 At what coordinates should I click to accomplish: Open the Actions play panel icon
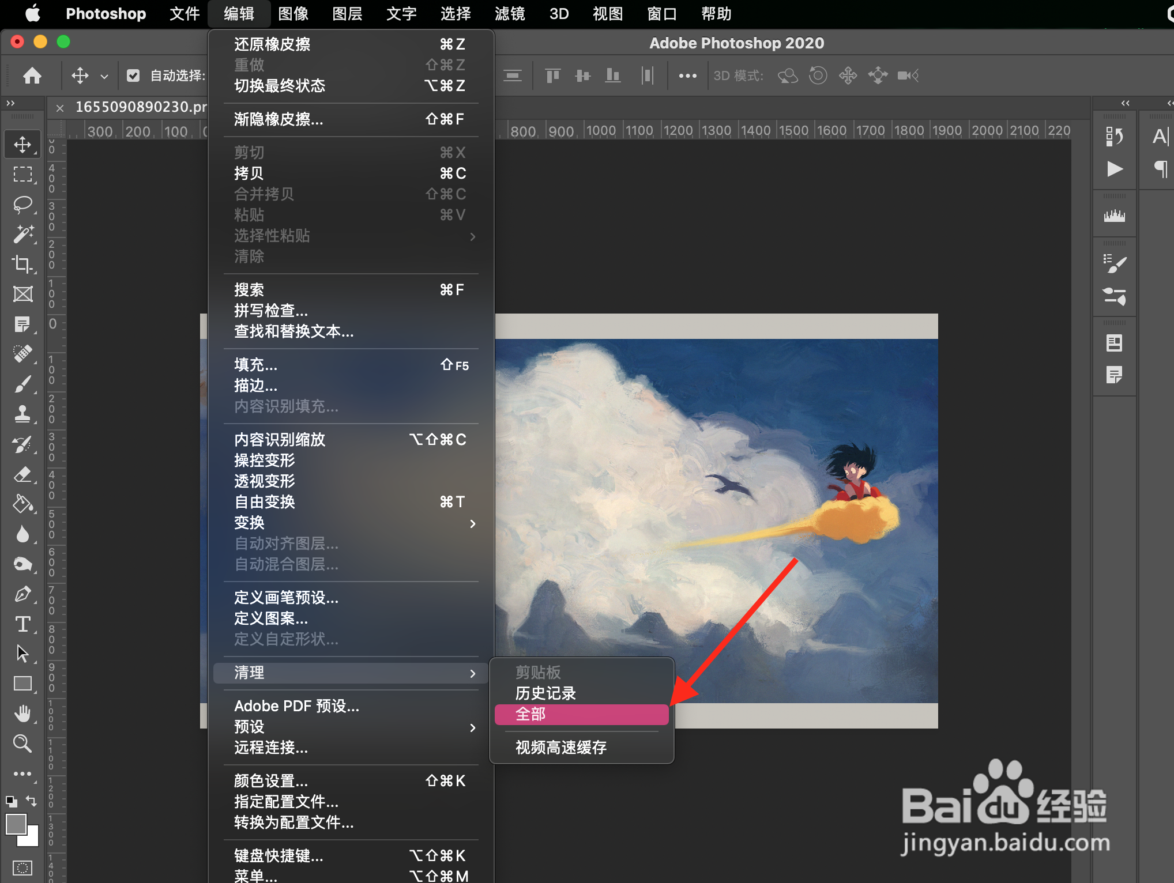point(1114,169)
